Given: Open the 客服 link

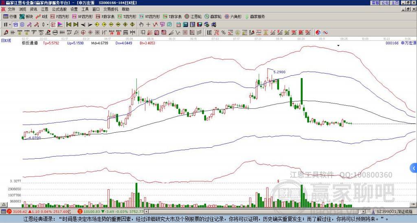Looking at the screenshot, I should [x=375, y=3].
